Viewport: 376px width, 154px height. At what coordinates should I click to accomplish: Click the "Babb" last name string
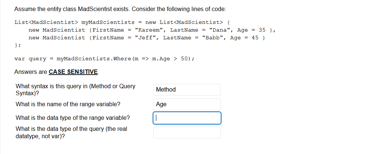tap(213, 38)
